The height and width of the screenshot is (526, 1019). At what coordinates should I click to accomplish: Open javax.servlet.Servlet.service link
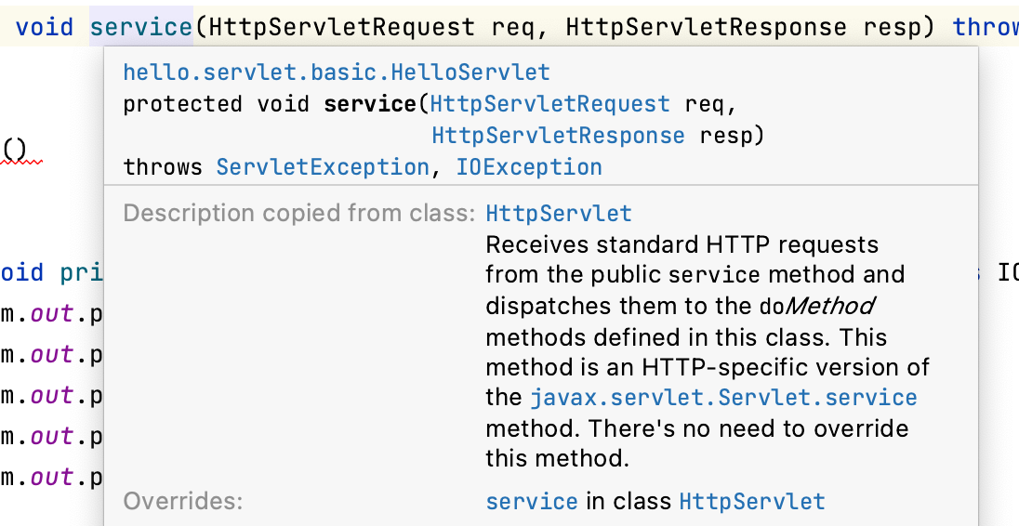724,398
